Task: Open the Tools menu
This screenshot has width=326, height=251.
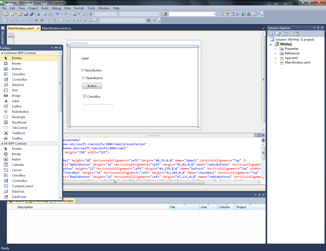Action: [x=91, y=8]
